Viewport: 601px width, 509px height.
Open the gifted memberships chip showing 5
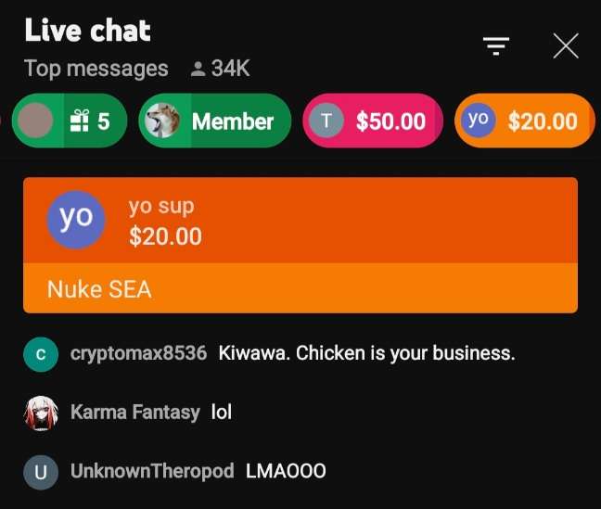click(70, 121)
